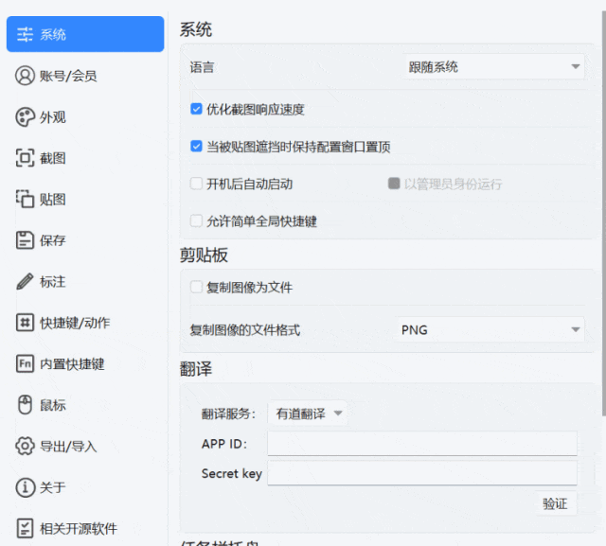Screen dimensions: 606x546
Task: Click the 账号/会员 user avatar icon
Action: point(25,76)
